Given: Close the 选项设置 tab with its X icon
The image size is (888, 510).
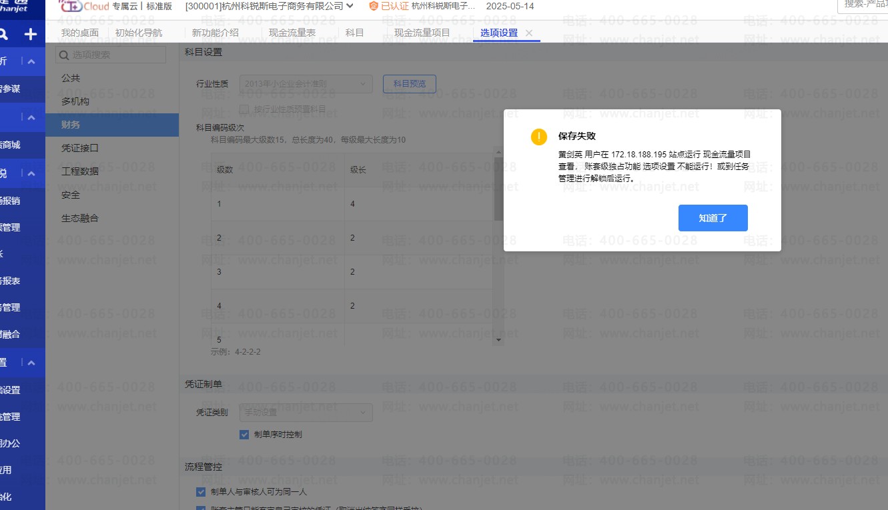Looking at the screenshot, I should point(529,33).
